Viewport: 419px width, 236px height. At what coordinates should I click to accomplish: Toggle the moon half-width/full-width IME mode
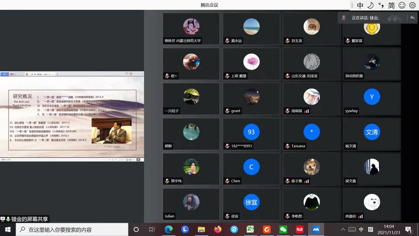370,5
